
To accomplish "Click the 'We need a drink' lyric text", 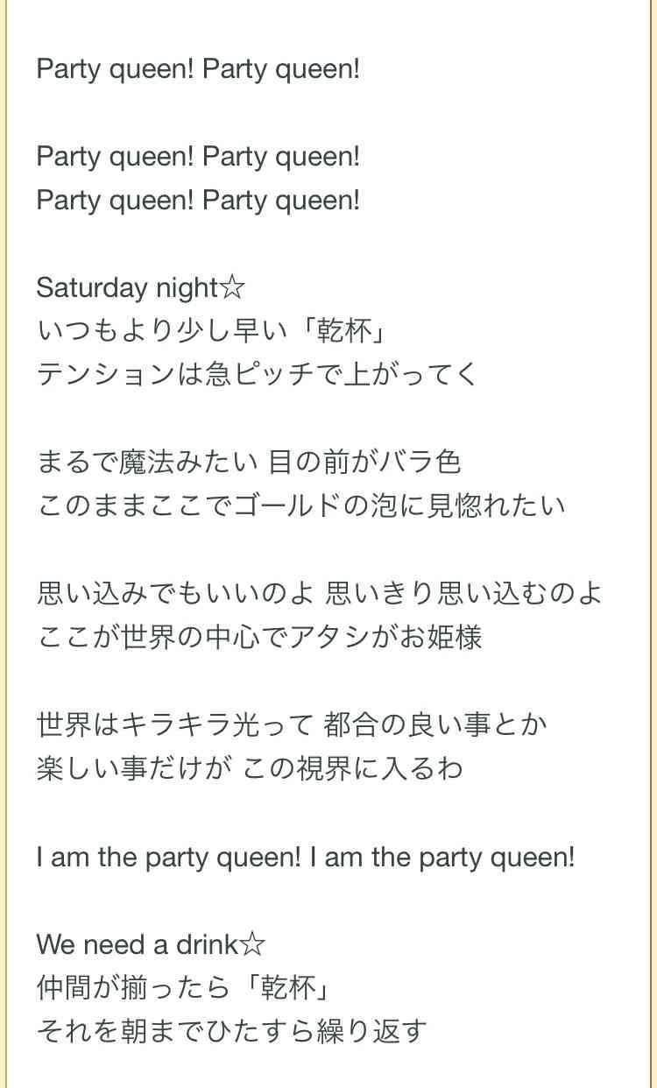I will [x=138, y=943].
